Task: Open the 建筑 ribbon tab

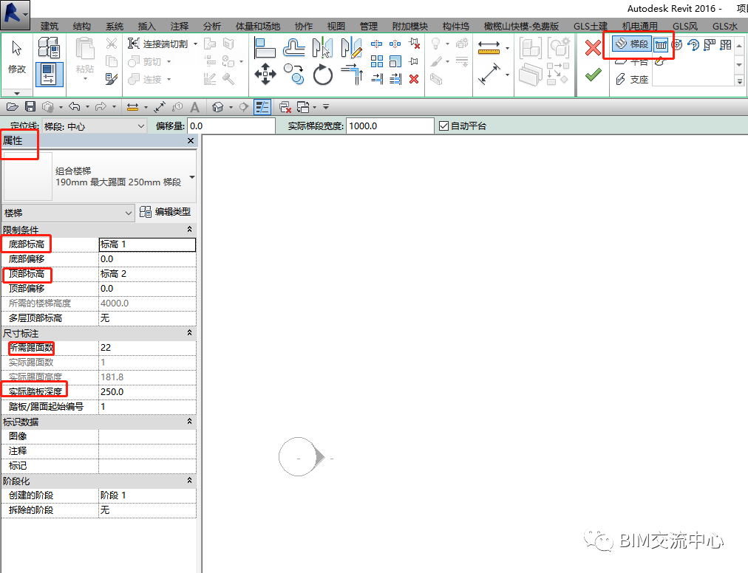Action: pyautogui.click(x=49, y=26)
